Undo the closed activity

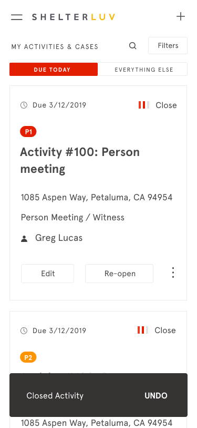tap(156, 396)
